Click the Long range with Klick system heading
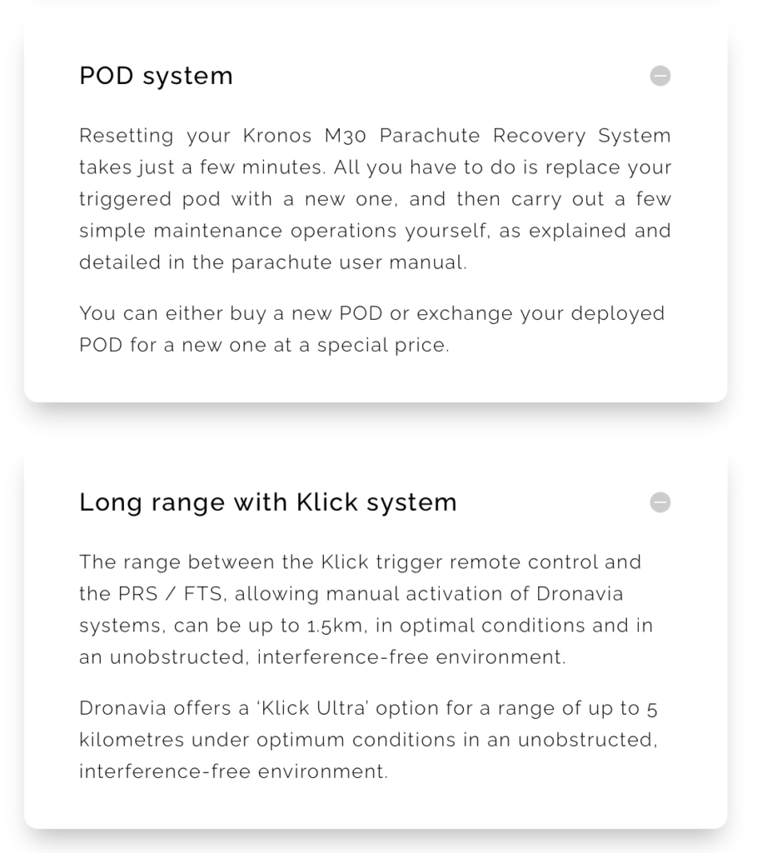The width and height of the screenshot is (762, 853). [268, 502]
